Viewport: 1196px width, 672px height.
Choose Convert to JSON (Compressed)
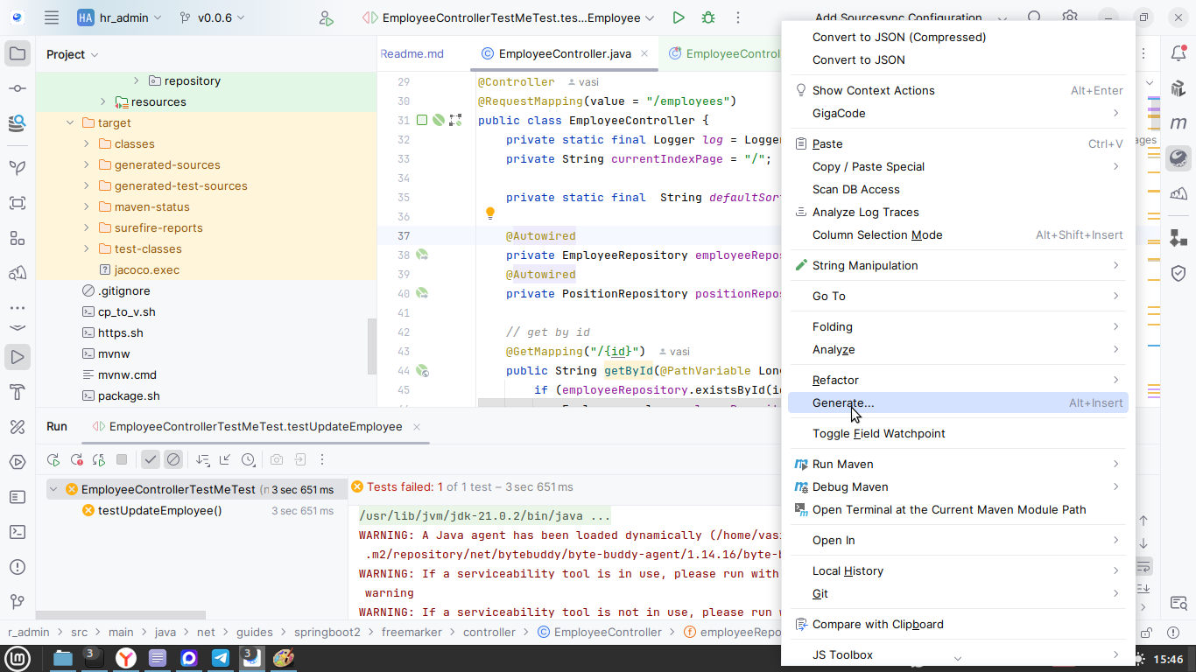click(x=958, y=37)
